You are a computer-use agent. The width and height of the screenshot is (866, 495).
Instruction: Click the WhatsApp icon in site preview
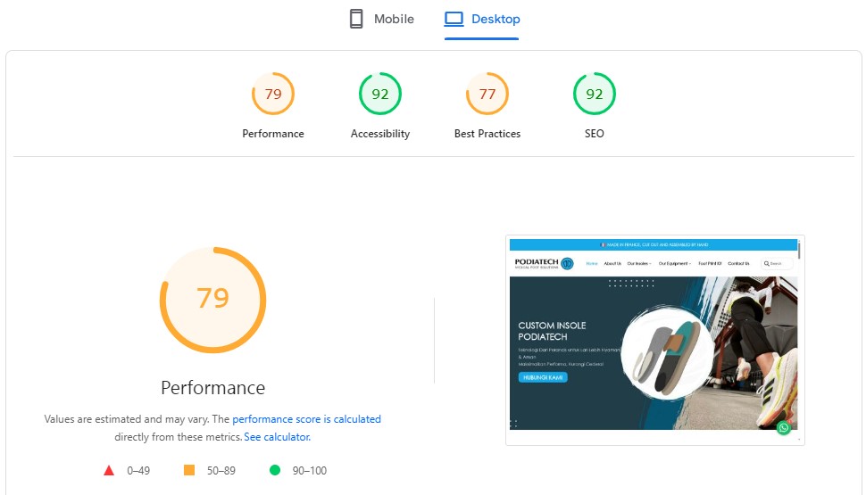(783, 428)
